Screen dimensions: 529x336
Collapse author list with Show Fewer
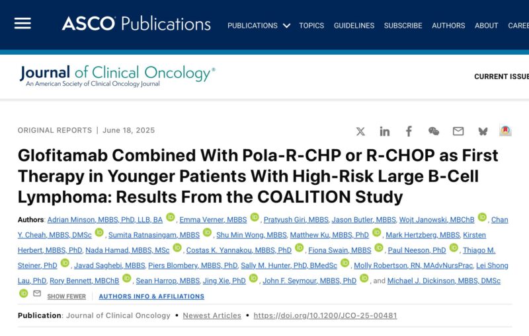(x=67, y=296)
